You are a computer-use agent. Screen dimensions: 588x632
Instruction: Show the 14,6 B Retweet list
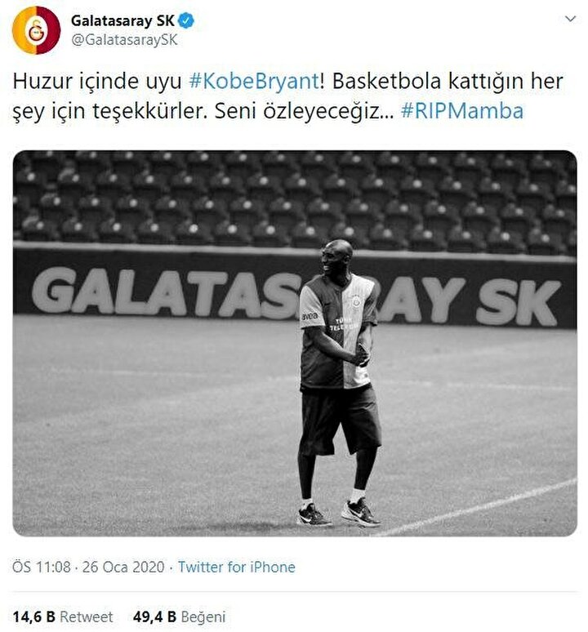pyautogui.click(x=63, y=616)
